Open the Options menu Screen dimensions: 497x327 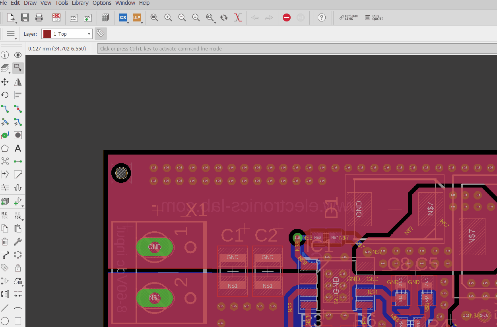102,3
